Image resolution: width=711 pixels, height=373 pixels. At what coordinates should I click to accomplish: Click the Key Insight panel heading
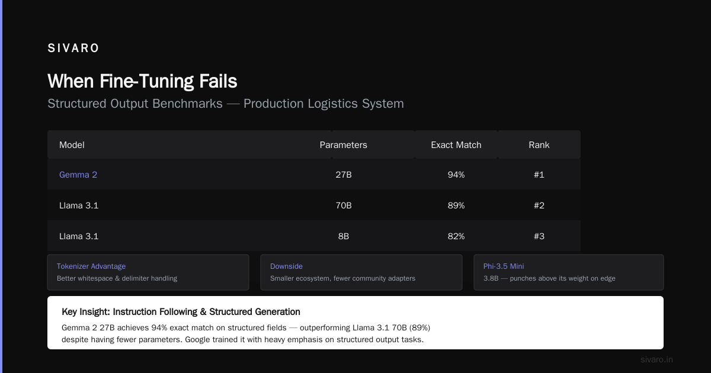coord(181,312)
